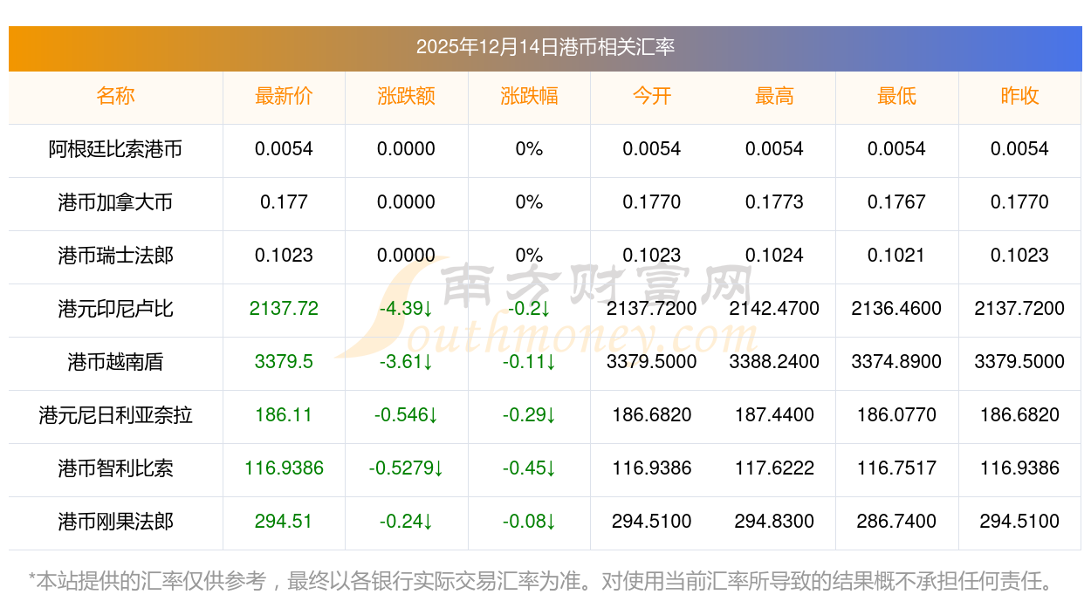This screenshot has width=1091, height=608.
Task: Select the 昨收 column header
Action: coord(1019,96)
